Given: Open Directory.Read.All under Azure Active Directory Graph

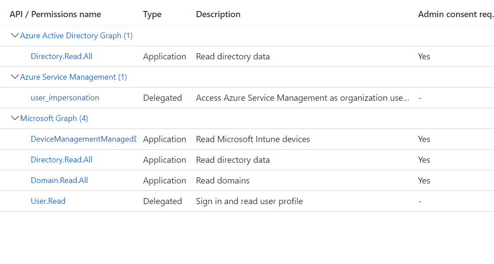Looking at the screenshot, I should pos(61,56).
